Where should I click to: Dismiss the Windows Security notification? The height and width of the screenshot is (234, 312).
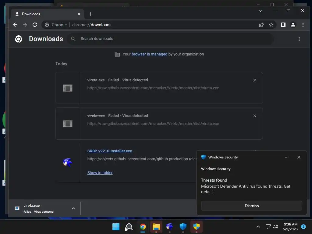(x=251, y=206)
